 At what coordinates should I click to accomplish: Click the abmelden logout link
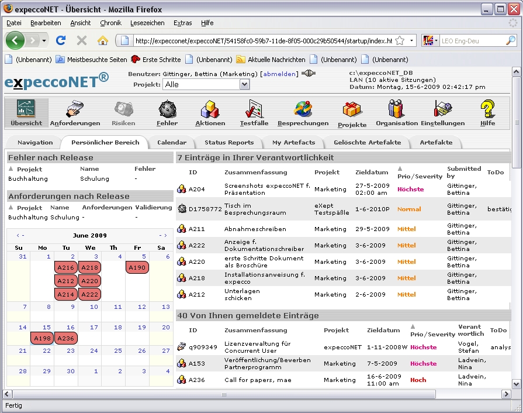(x=279, y=74)
